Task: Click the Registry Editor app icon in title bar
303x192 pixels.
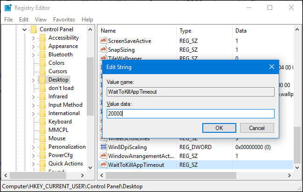Action: (x=8, y=7)
